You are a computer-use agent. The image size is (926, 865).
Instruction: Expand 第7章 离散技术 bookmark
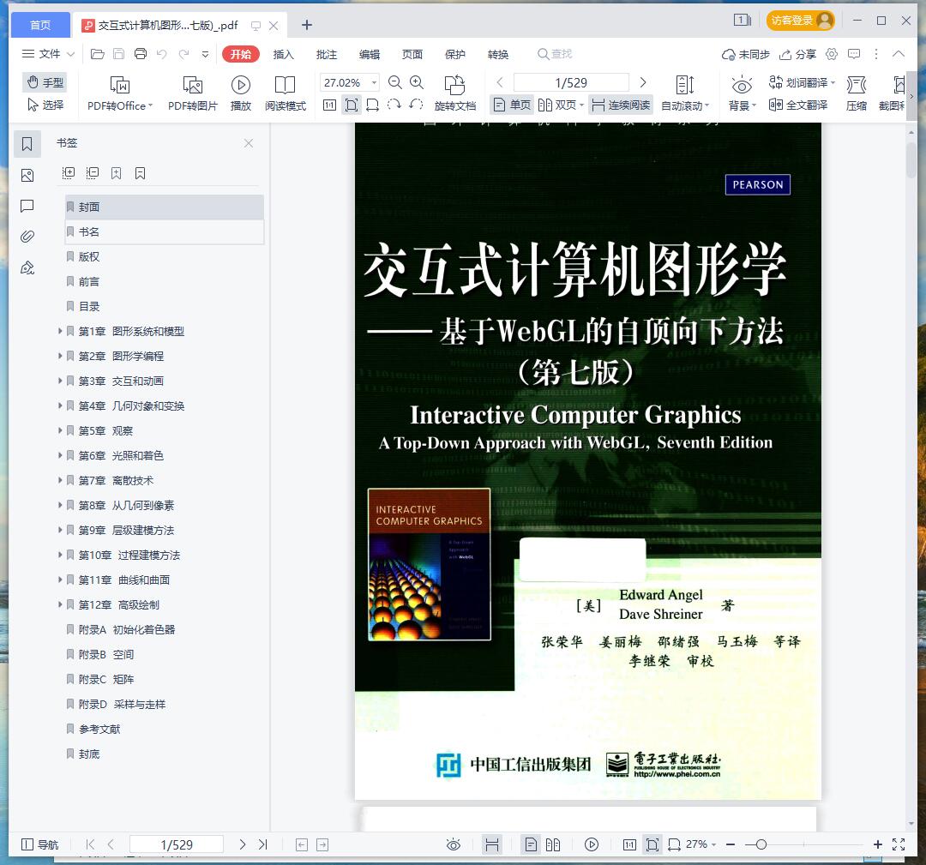60,480
